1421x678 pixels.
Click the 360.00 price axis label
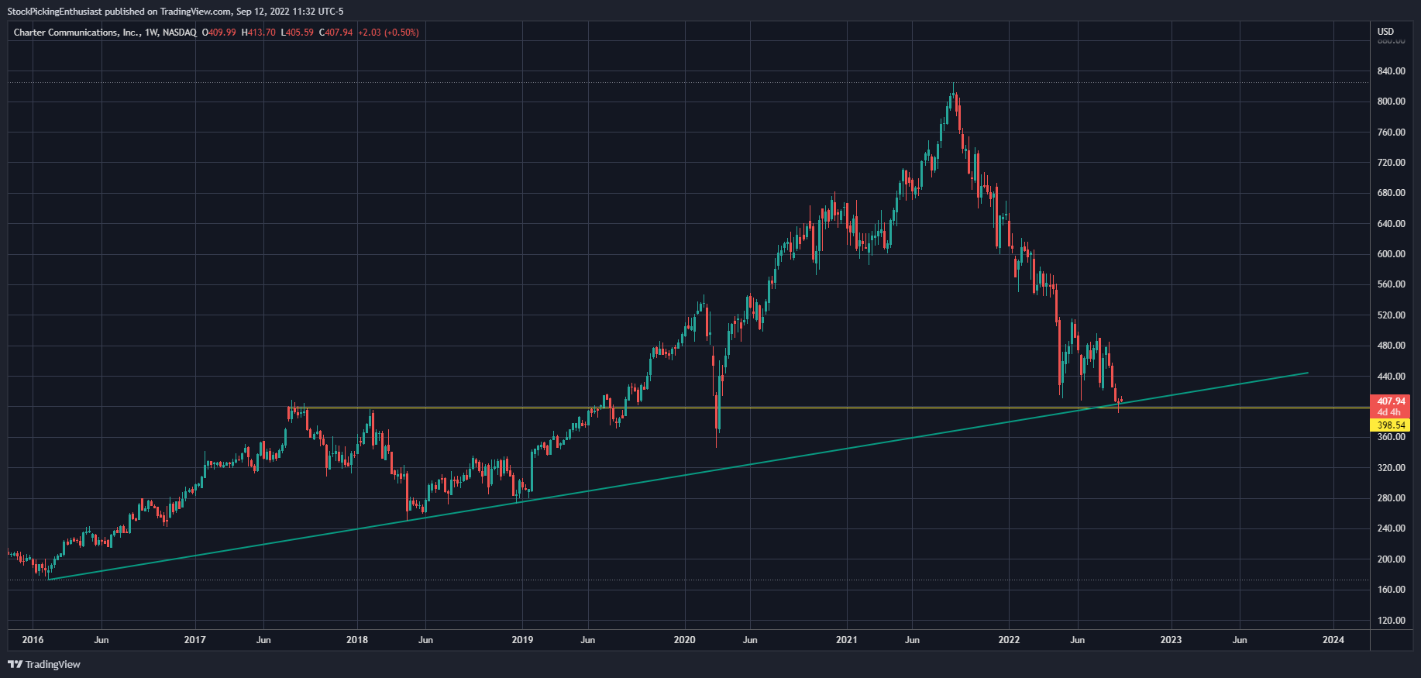tap(1391, 437)
